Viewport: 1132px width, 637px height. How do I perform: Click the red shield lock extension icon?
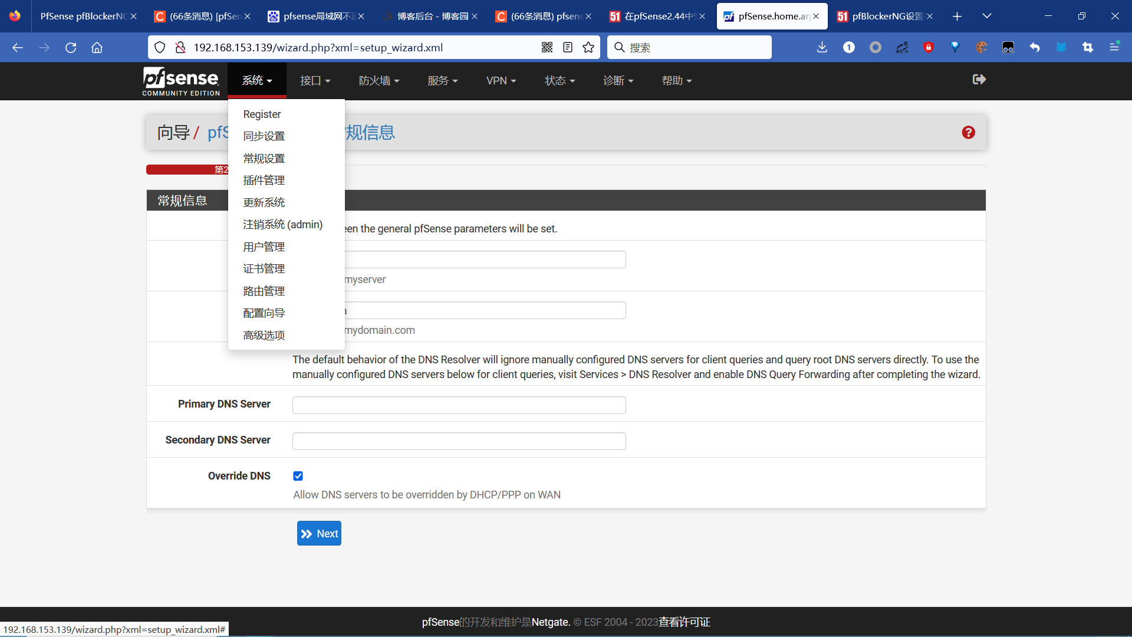point(929,48)
